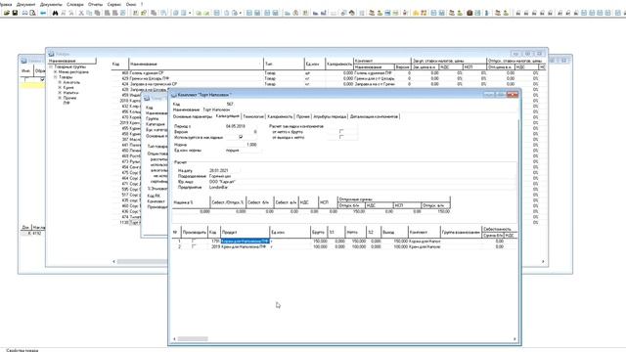Collapse the Товарные группы tree node
626x352 pixels.
pos(51,67)
